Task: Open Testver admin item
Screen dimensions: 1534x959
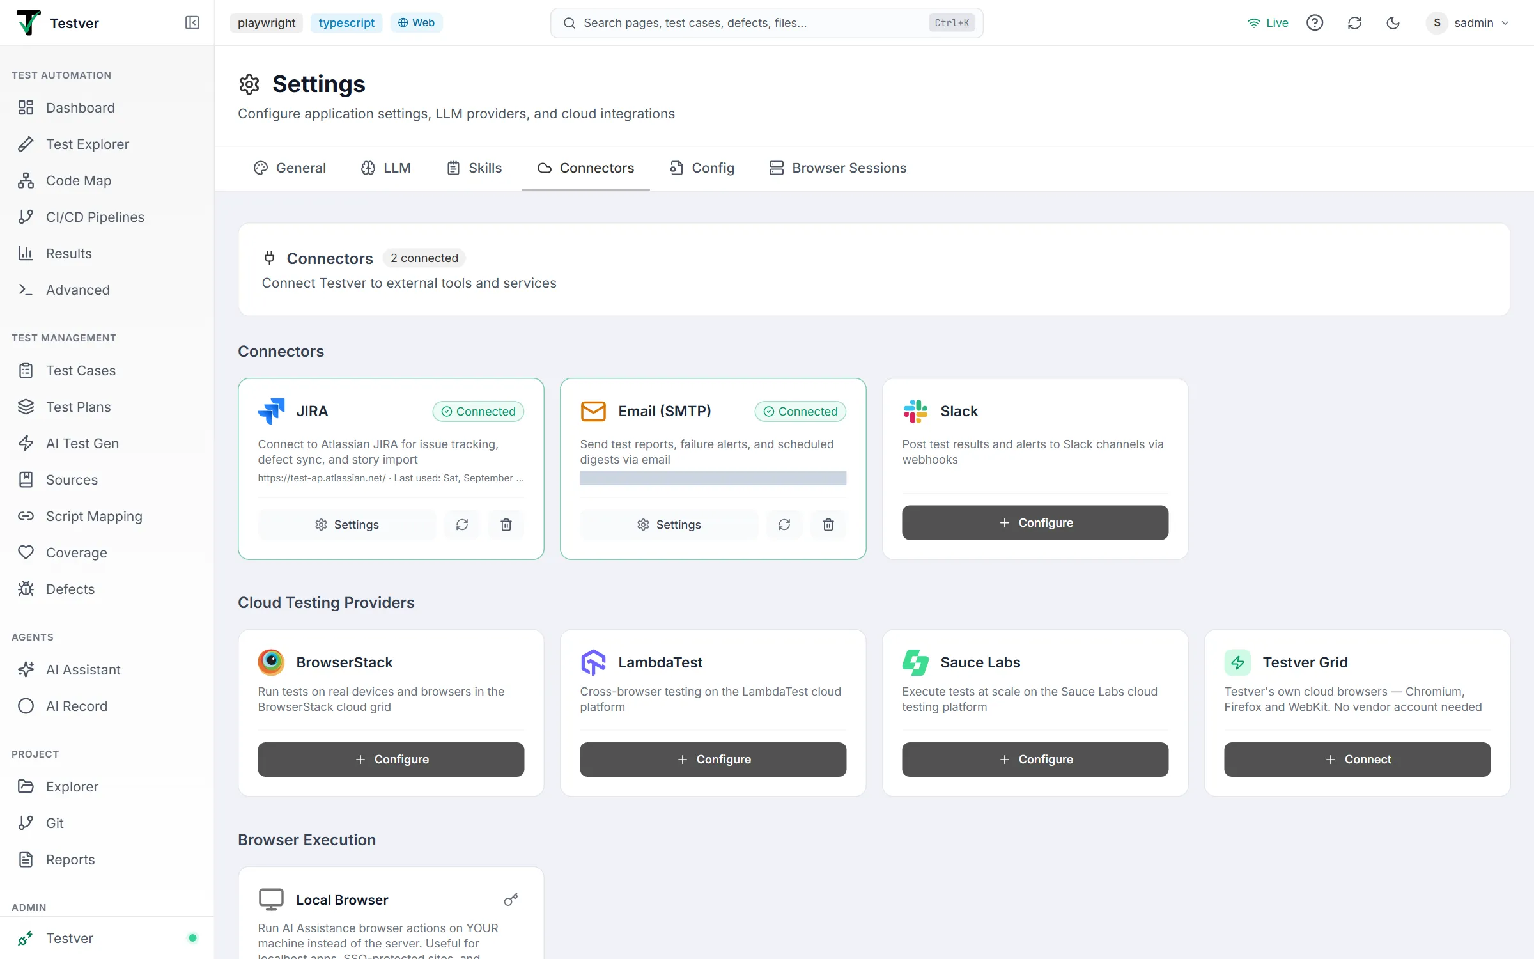Action: pyautogui.click(x=107, y=938)
